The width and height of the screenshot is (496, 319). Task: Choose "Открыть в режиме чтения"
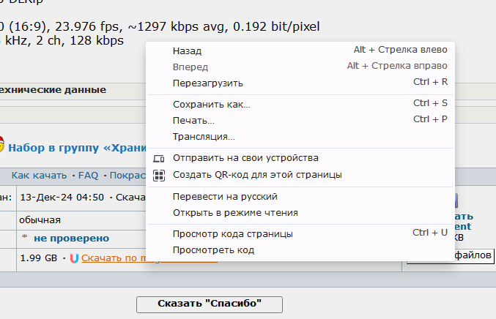point(234,213)
